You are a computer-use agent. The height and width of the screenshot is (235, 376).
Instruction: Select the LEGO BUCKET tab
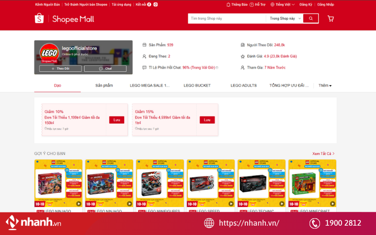pyautogui.click(x=197, y=86)
